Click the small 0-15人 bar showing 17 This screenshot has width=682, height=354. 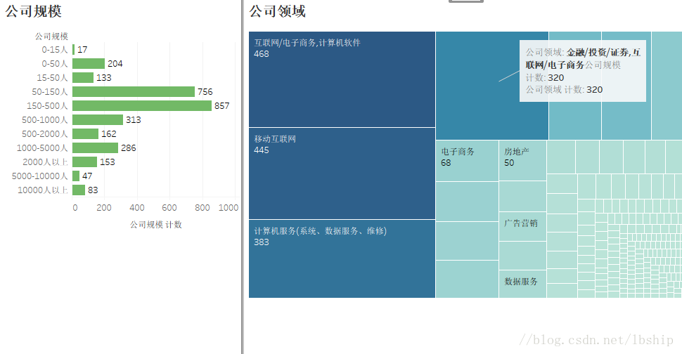point(73,50)
